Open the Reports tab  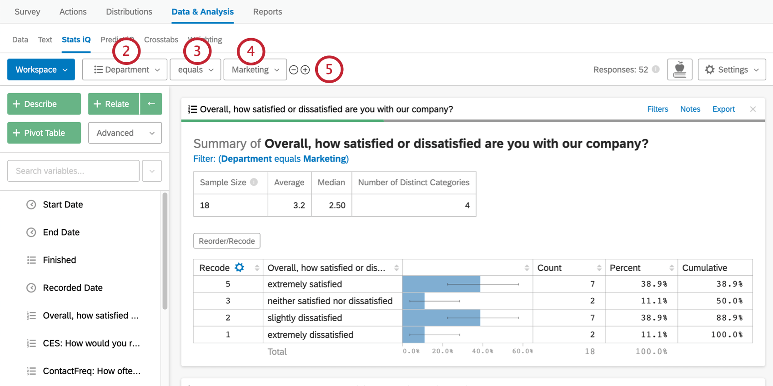click(267, 12)
